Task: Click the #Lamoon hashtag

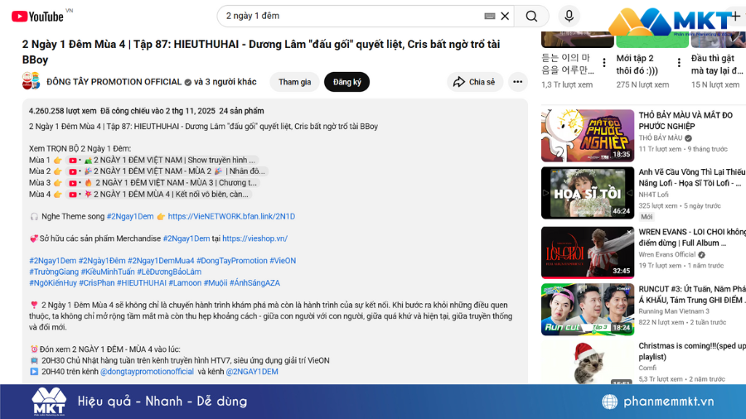Action: pos(185,282)
